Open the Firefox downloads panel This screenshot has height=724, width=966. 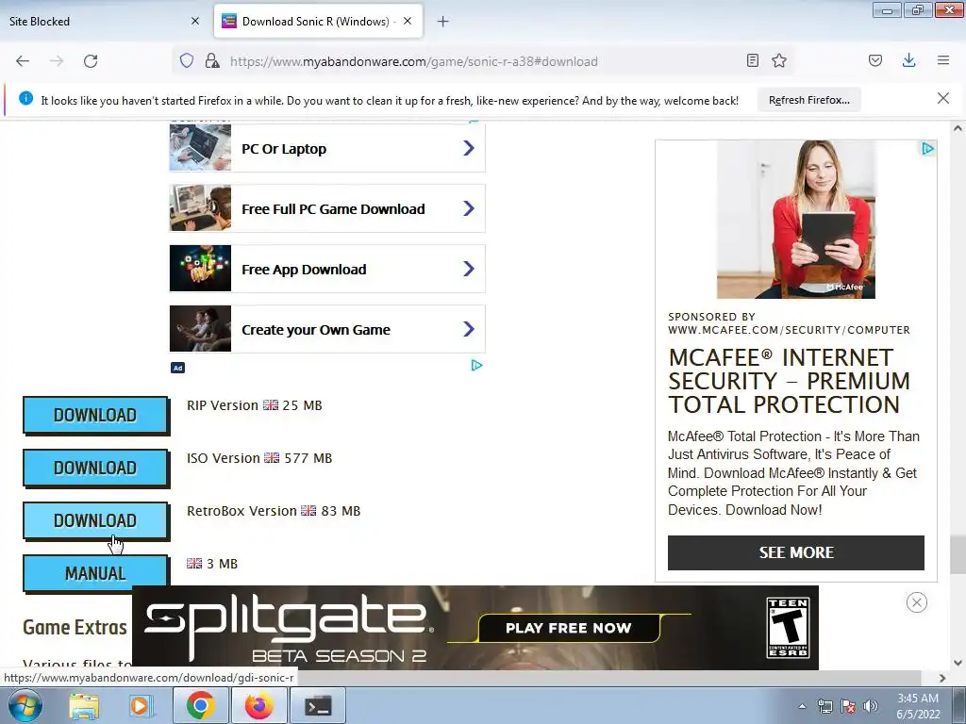[908, 60]
